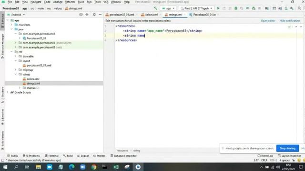Open the Chrome icon in taskbar
305x171 pixels.
(94, 167)
